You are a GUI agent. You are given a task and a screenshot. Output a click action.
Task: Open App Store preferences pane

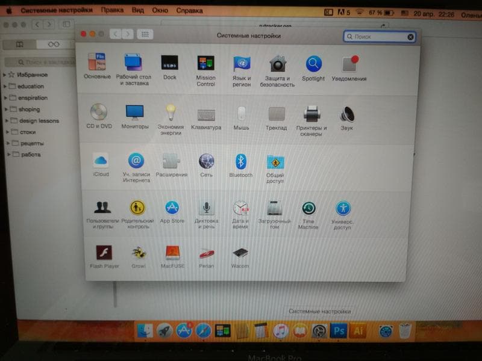172,212
